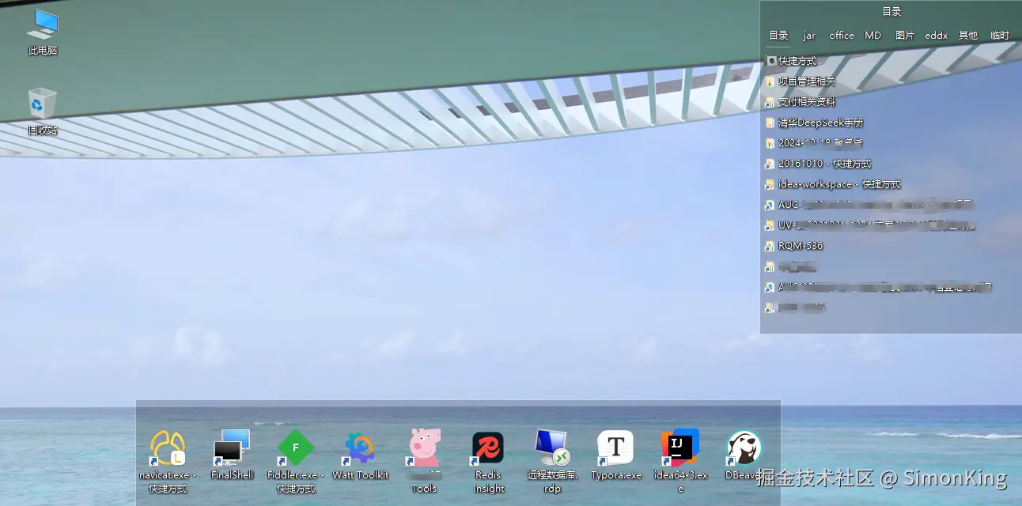Select the pink pig Tools shortcut
1022x506 pixels.
424,462
